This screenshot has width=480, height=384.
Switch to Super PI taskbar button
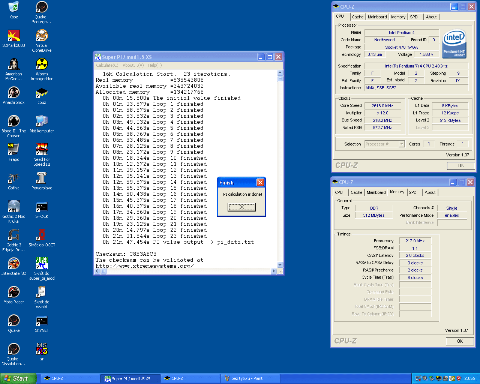(130, 379)
